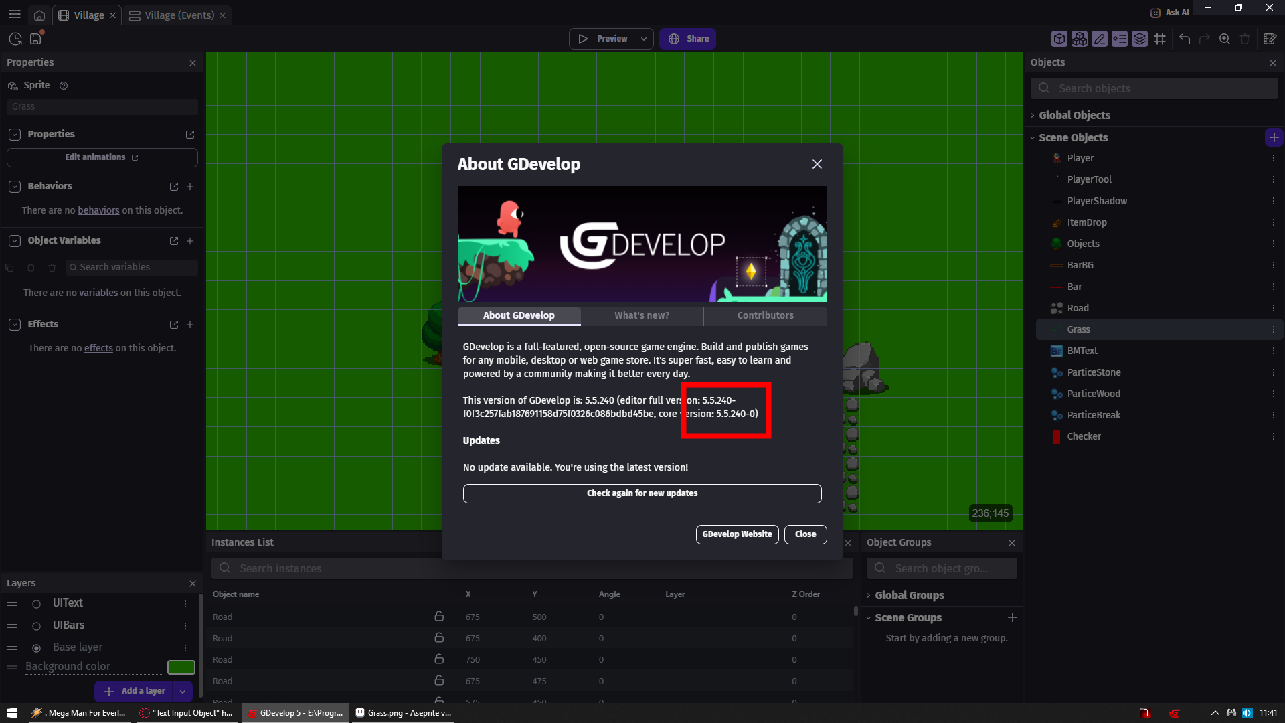Expand the Global Objects tree
1285x723 pixels.
click(1034, 115)
